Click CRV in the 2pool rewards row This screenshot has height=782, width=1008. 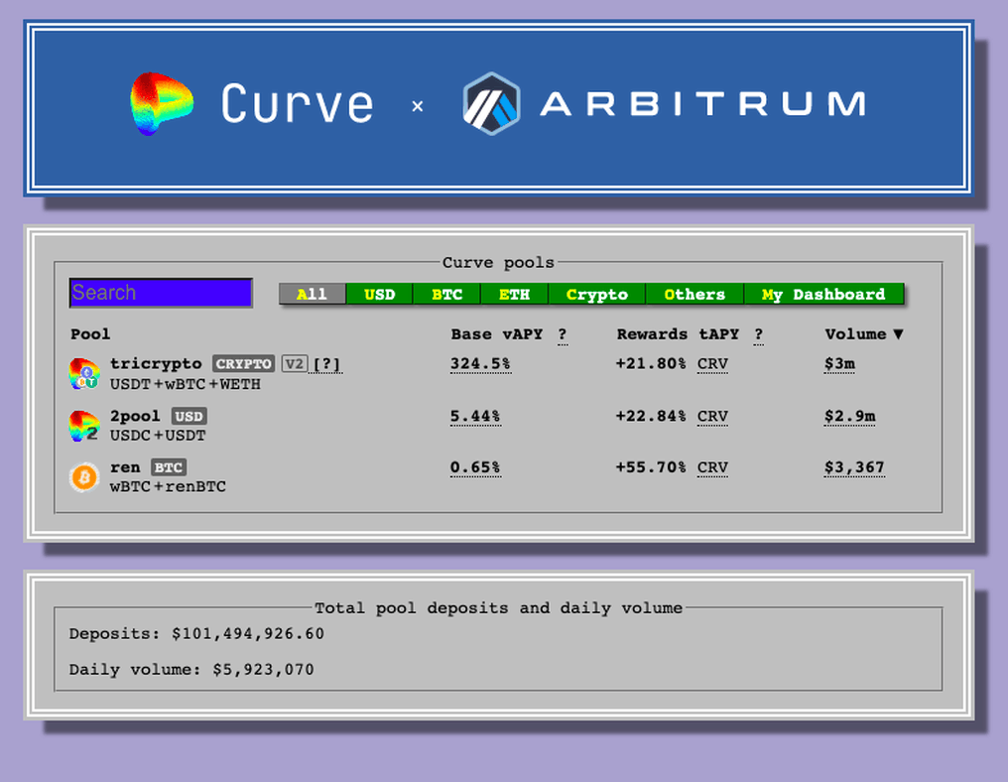click(x=712, y=416)
